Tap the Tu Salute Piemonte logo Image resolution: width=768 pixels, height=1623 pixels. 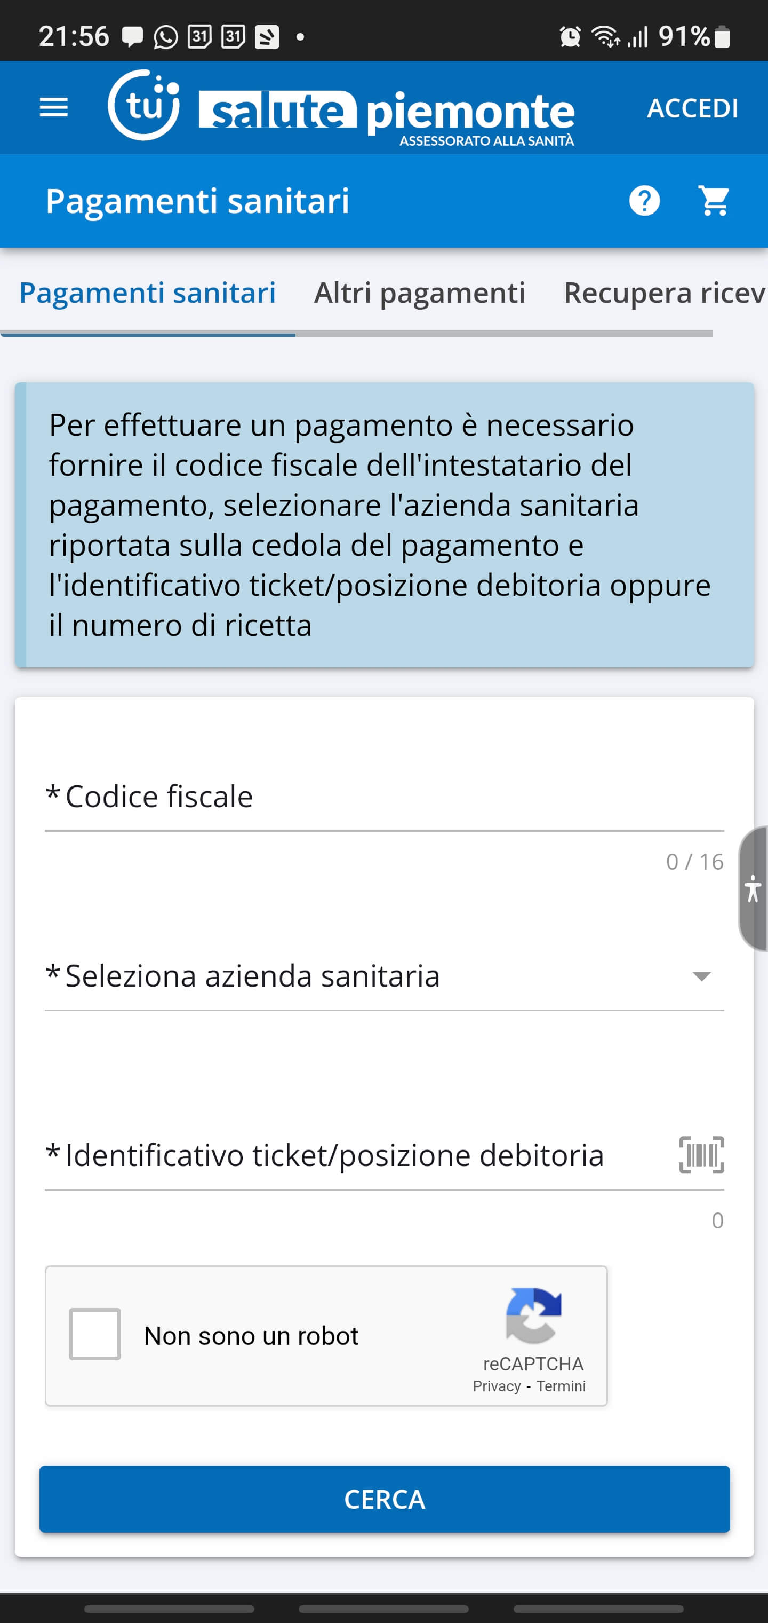(341, 108)
